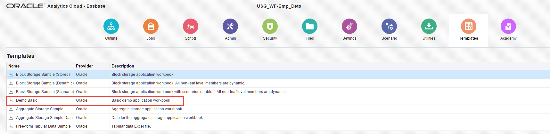Select the Scenario icon
Viewport: 550px width, 134px height.
click(x=389, y=26)
